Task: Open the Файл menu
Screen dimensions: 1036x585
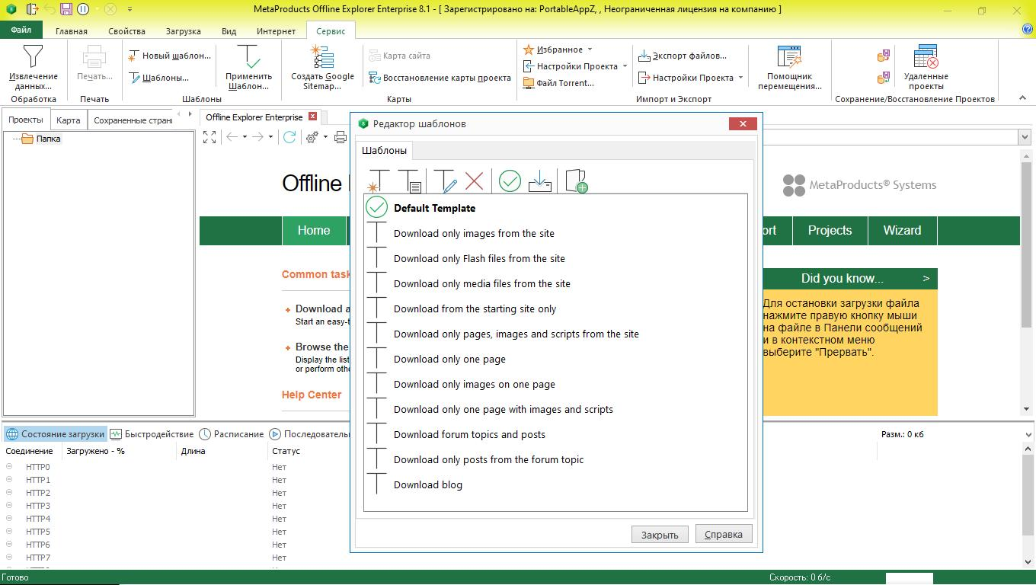Action: click(21, 30)
